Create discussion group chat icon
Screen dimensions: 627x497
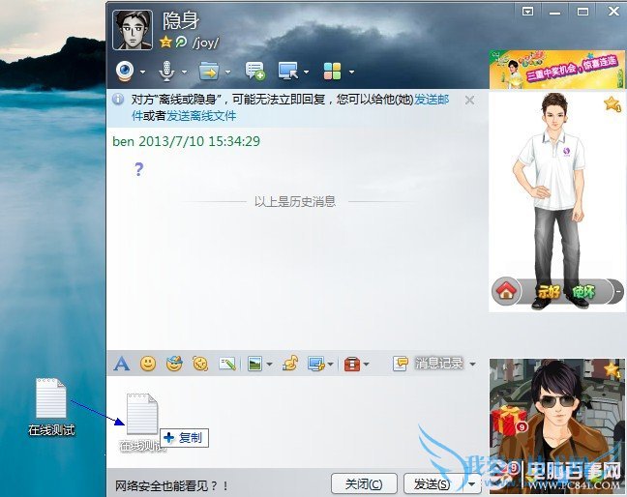coord(255,72)
